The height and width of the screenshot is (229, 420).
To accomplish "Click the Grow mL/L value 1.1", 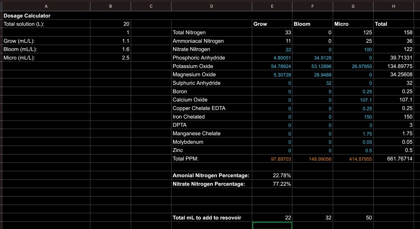I will pos(111,41).
